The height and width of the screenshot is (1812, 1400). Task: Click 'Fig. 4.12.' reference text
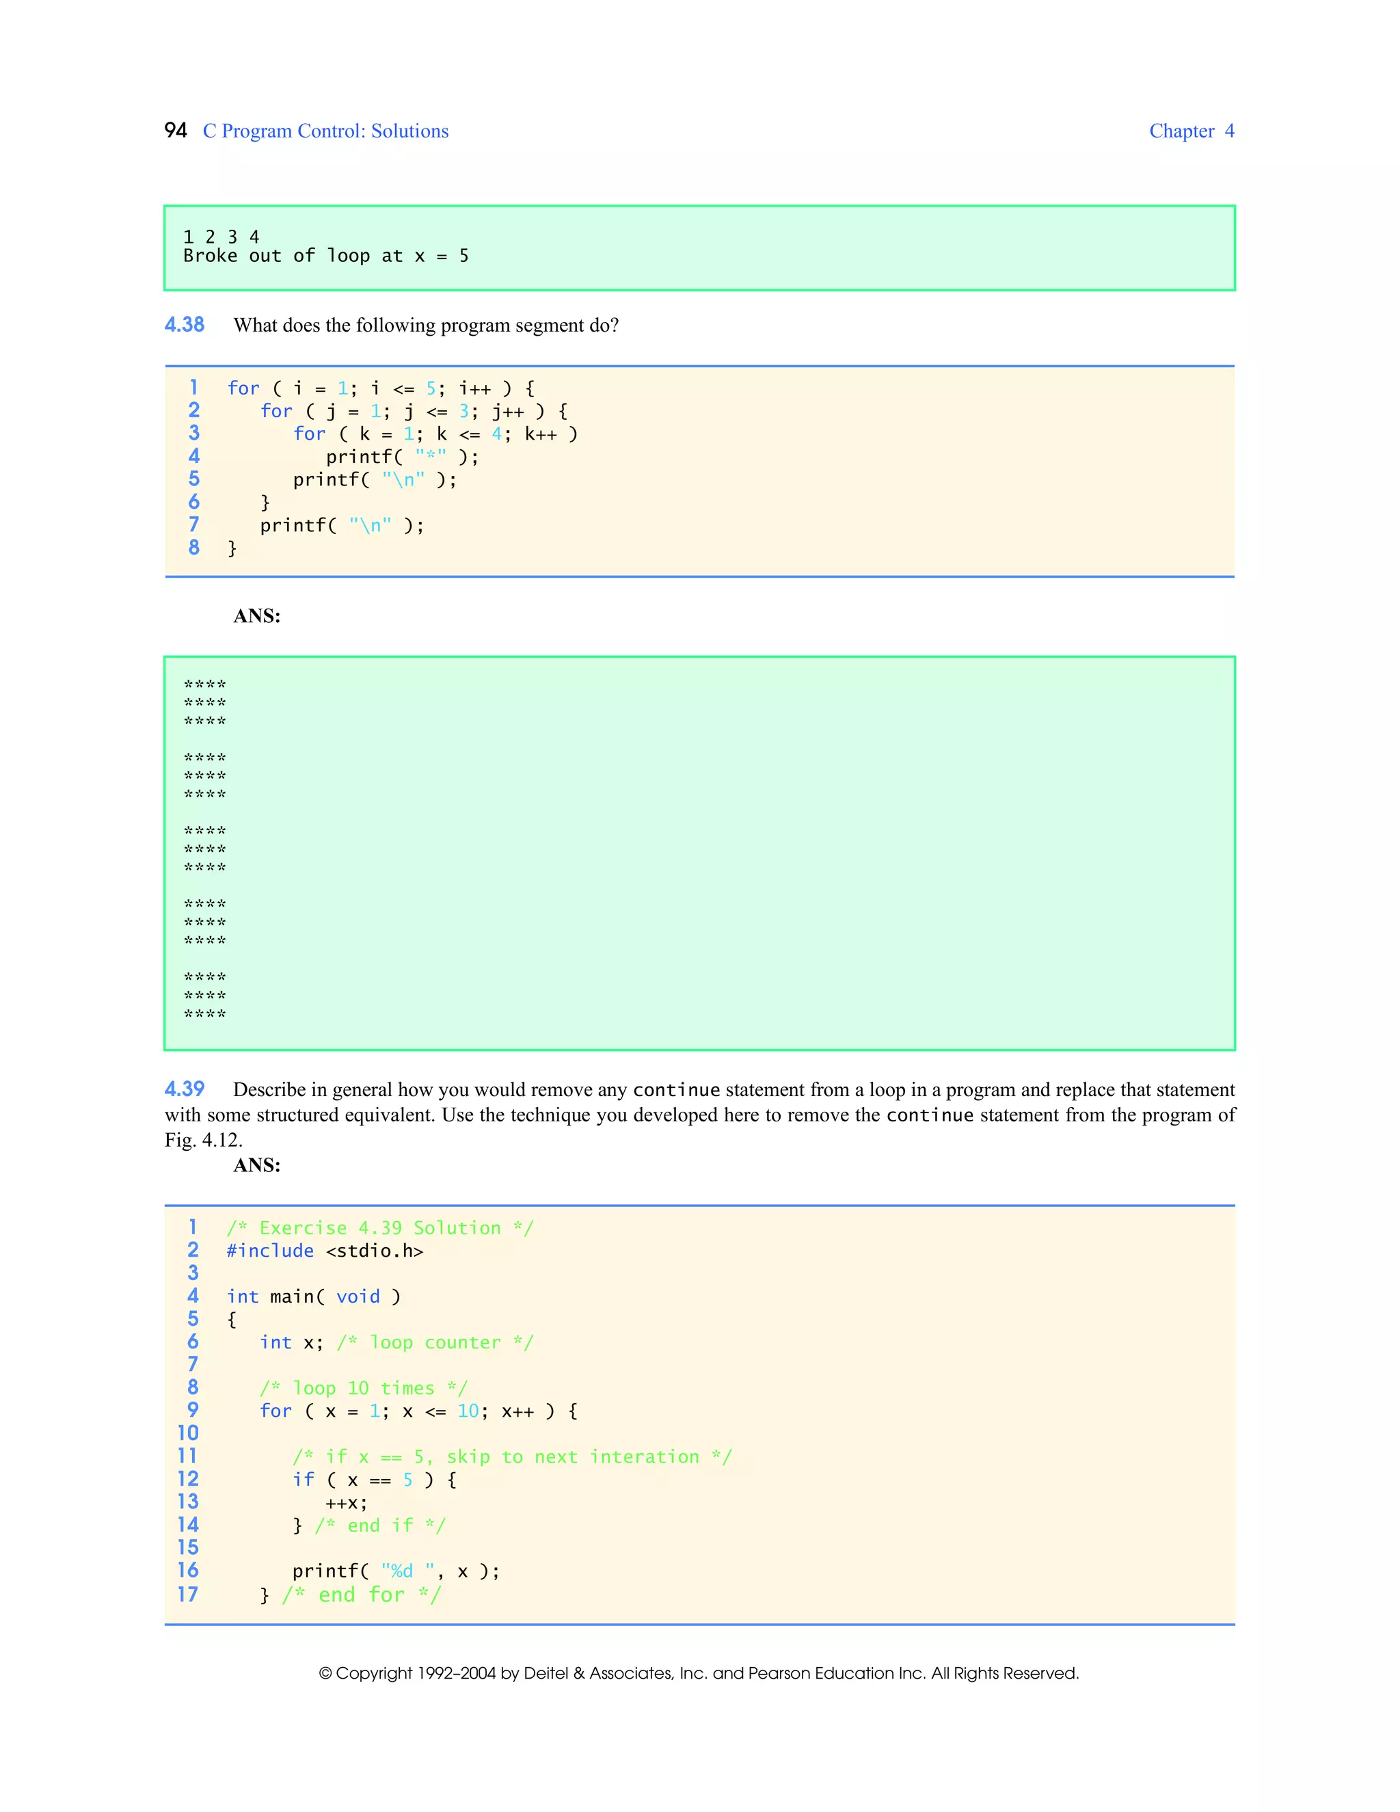tap(203, 1140)
